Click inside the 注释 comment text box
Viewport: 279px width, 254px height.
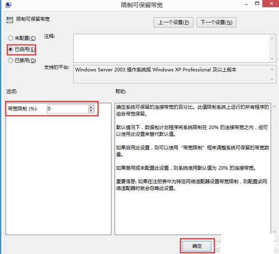(171, 48)
